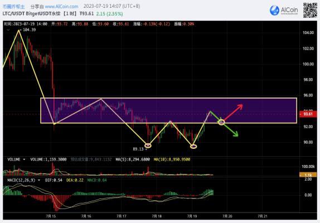Expand the MACD(12,26,9) dropdown arrow

point(39,180)
